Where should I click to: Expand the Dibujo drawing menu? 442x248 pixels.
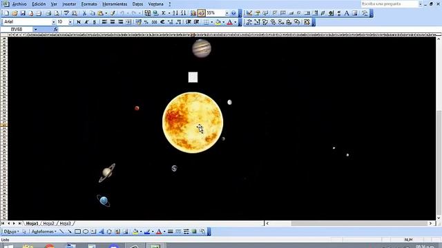(11, 231)
